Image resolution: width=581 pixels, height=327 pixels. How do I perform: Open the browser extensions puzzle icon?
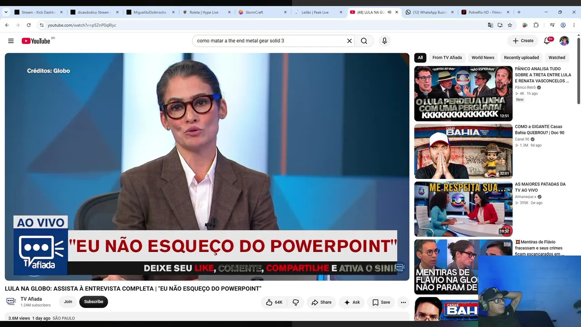point(536,25)
